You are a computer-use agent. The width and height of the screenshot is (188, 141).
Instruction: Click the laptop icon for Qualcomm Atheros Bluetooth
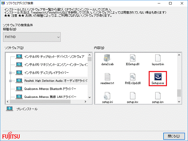point(19,89)
